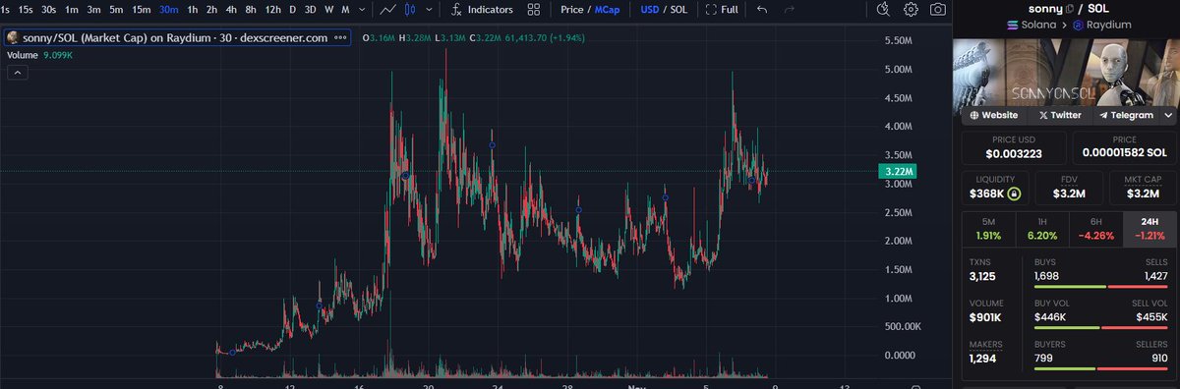Select the line chart style icon
The image size is (1180, 389).
pyautogui.click(x=389, y=9)
